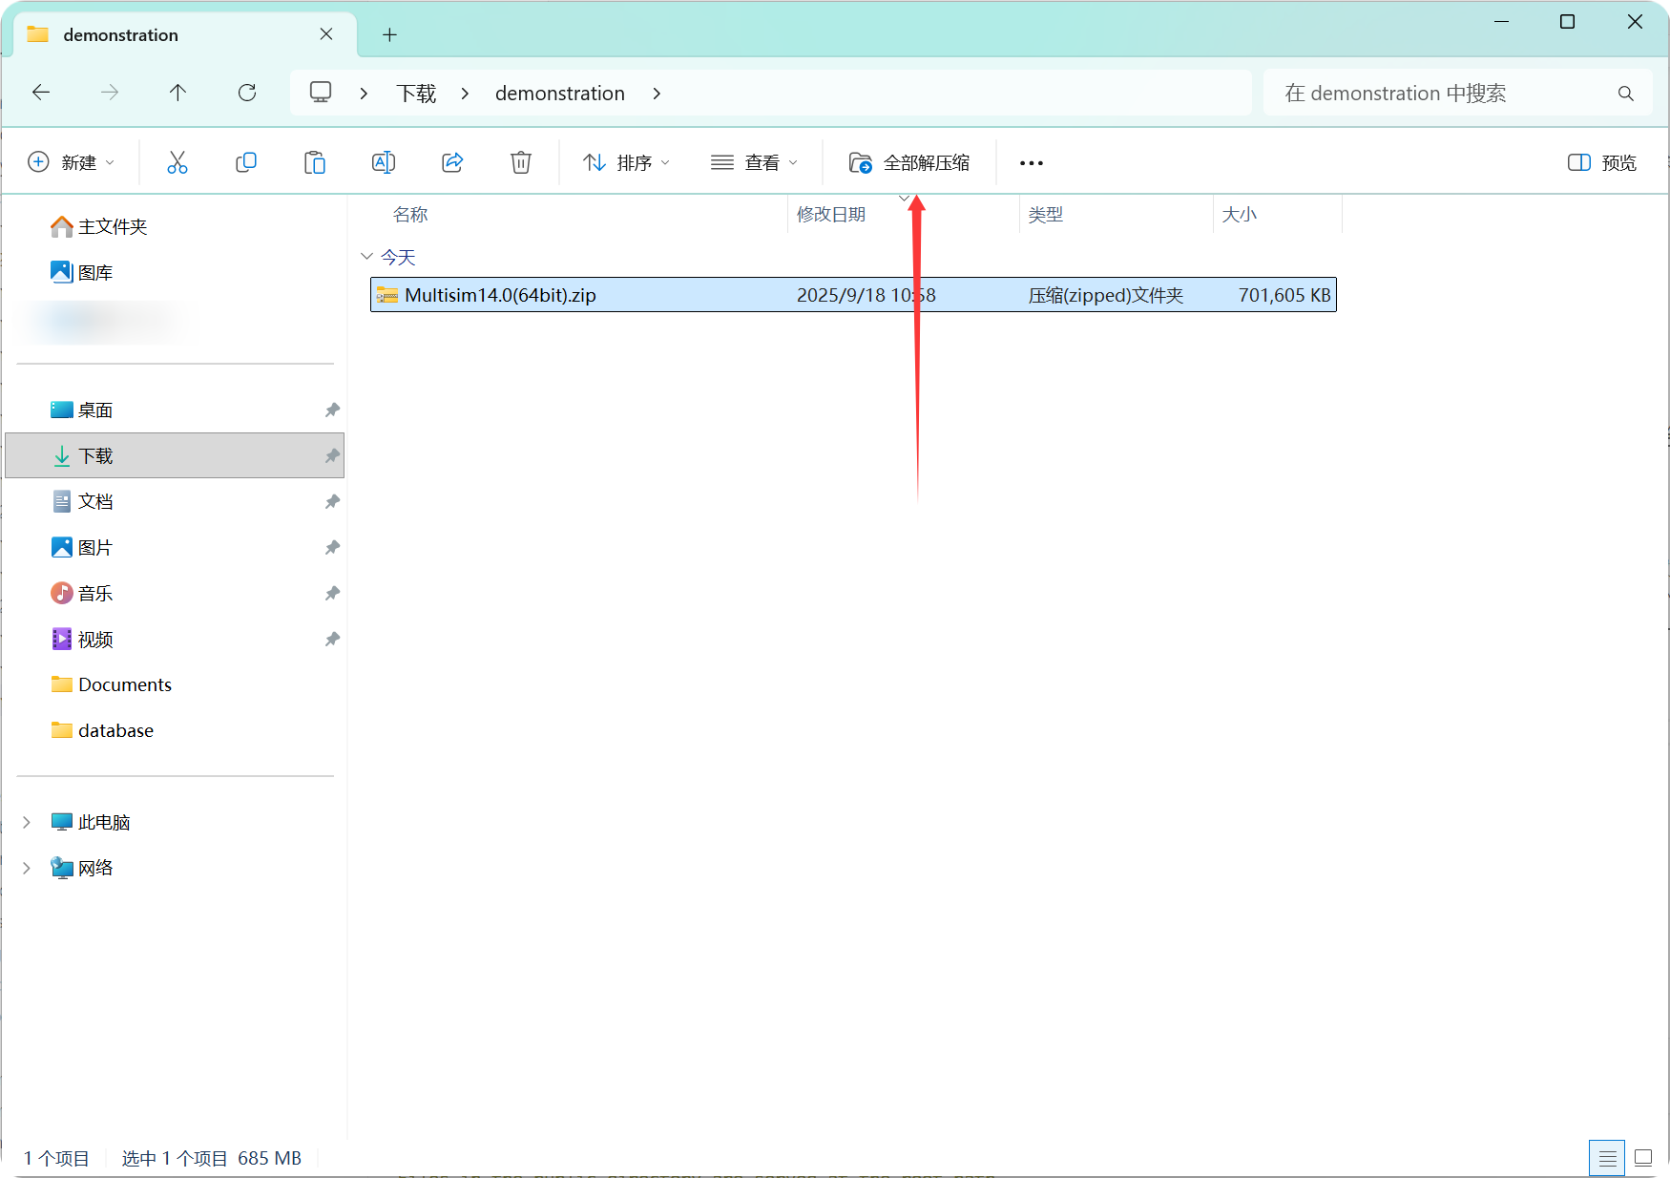Refresh the current folder view

[247, 93]
